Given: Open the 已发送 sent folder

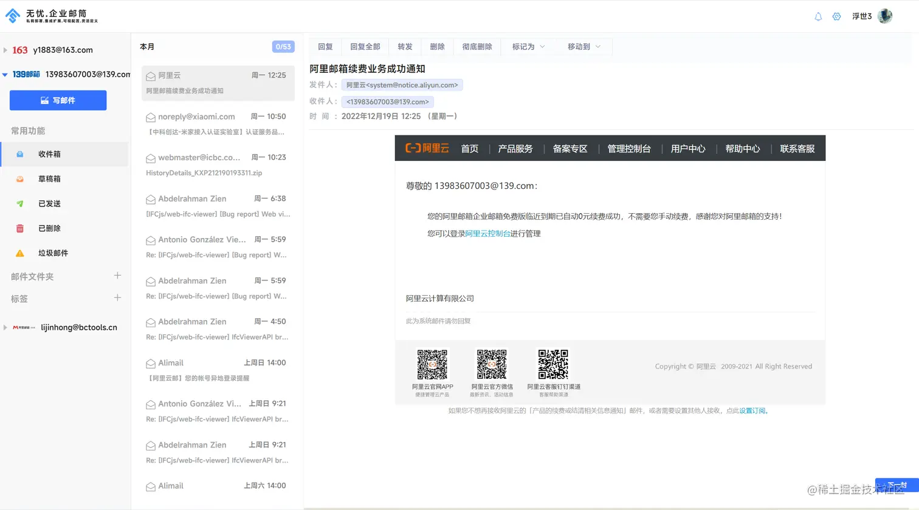Looking at the screenshot, I should [x=64, y=204].
